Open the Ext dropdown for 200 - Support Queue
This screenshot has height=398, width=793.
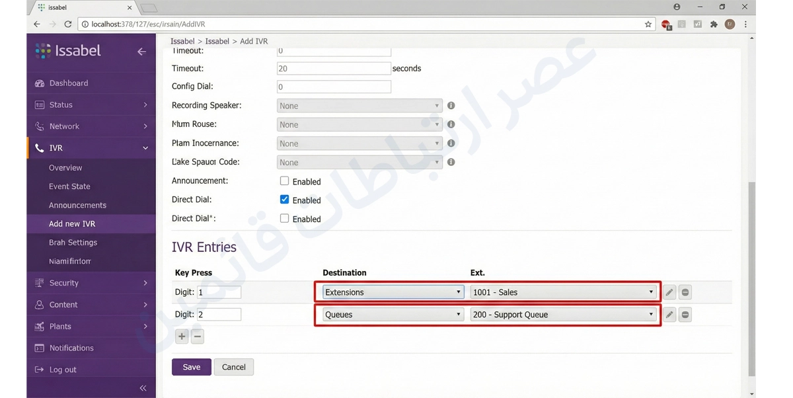(562, 314)
